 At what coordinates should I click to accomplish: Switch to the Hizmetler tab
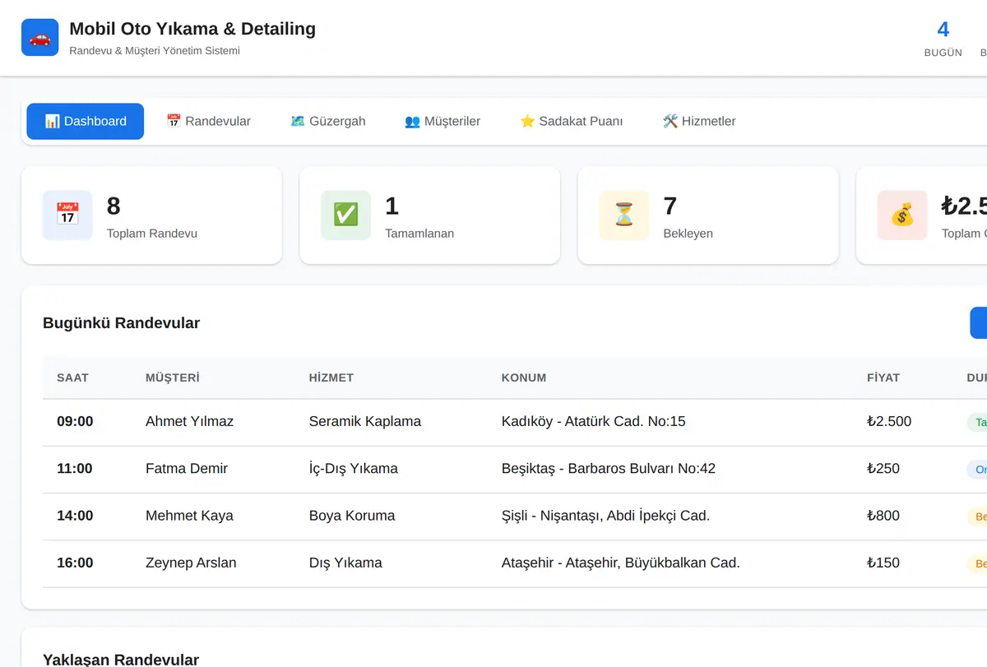coord(699,121)
